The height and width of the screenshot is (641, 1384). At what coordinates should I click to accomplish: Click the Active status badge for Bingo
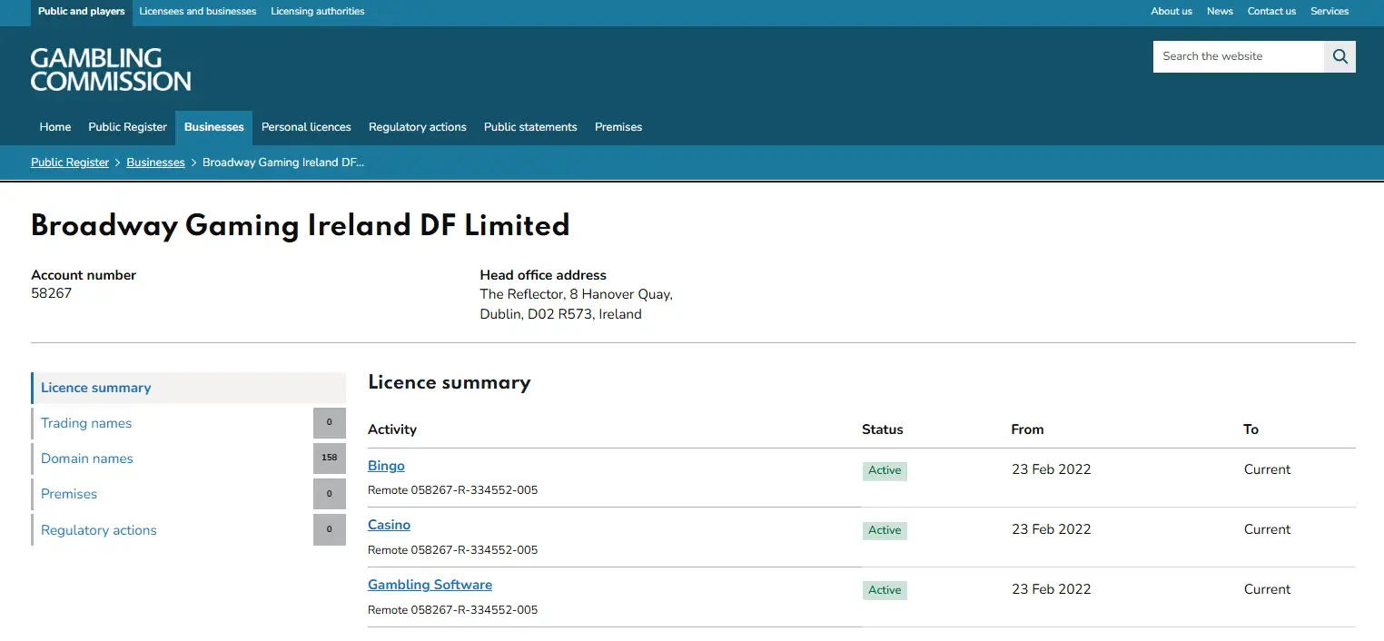click(x=885, y=470)
